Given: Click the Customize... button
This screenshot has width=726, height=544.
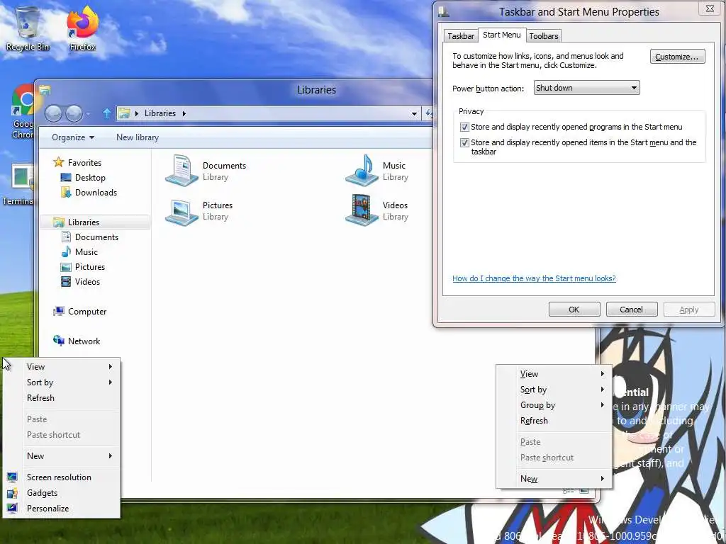Looking at the screenshot, I should point(677,57).
